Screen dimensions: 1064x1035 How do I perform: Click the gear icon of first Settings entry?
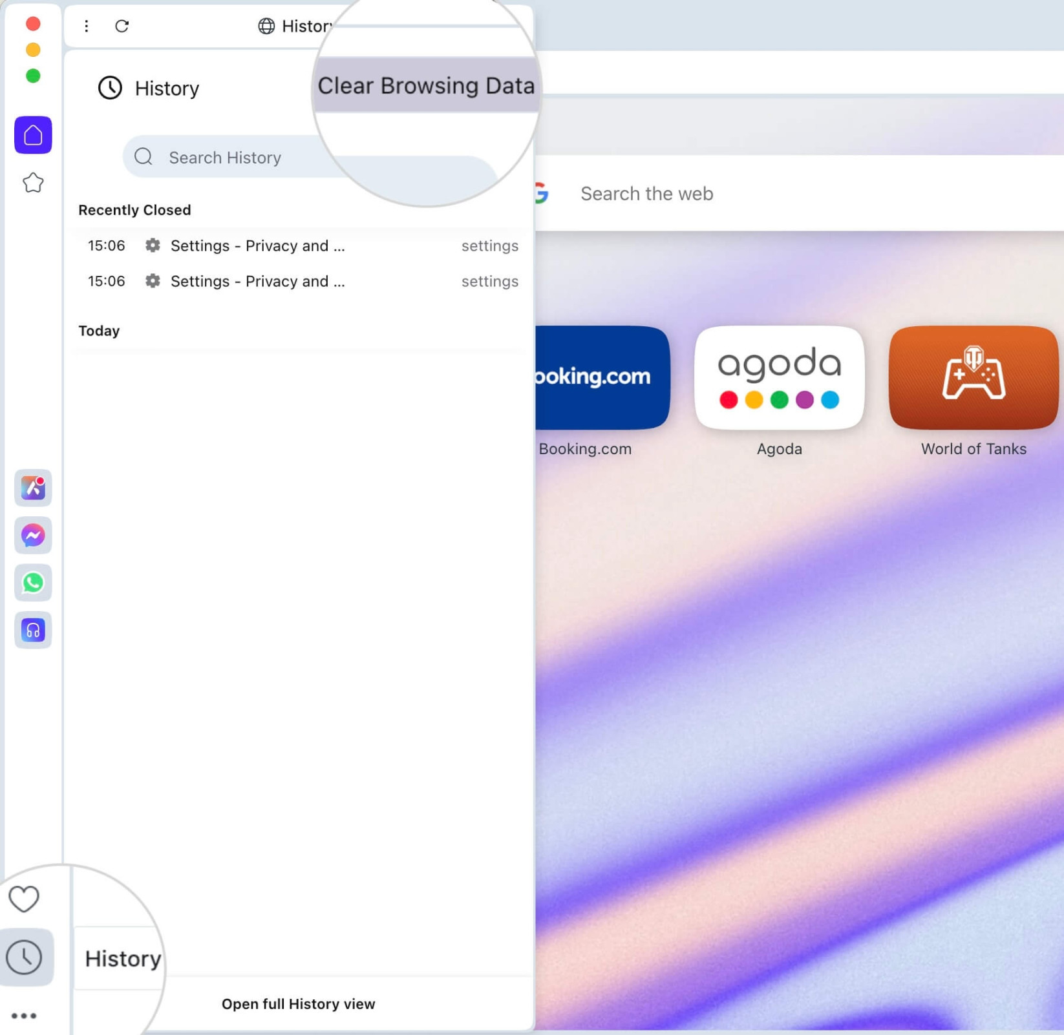tap(153, 246)
